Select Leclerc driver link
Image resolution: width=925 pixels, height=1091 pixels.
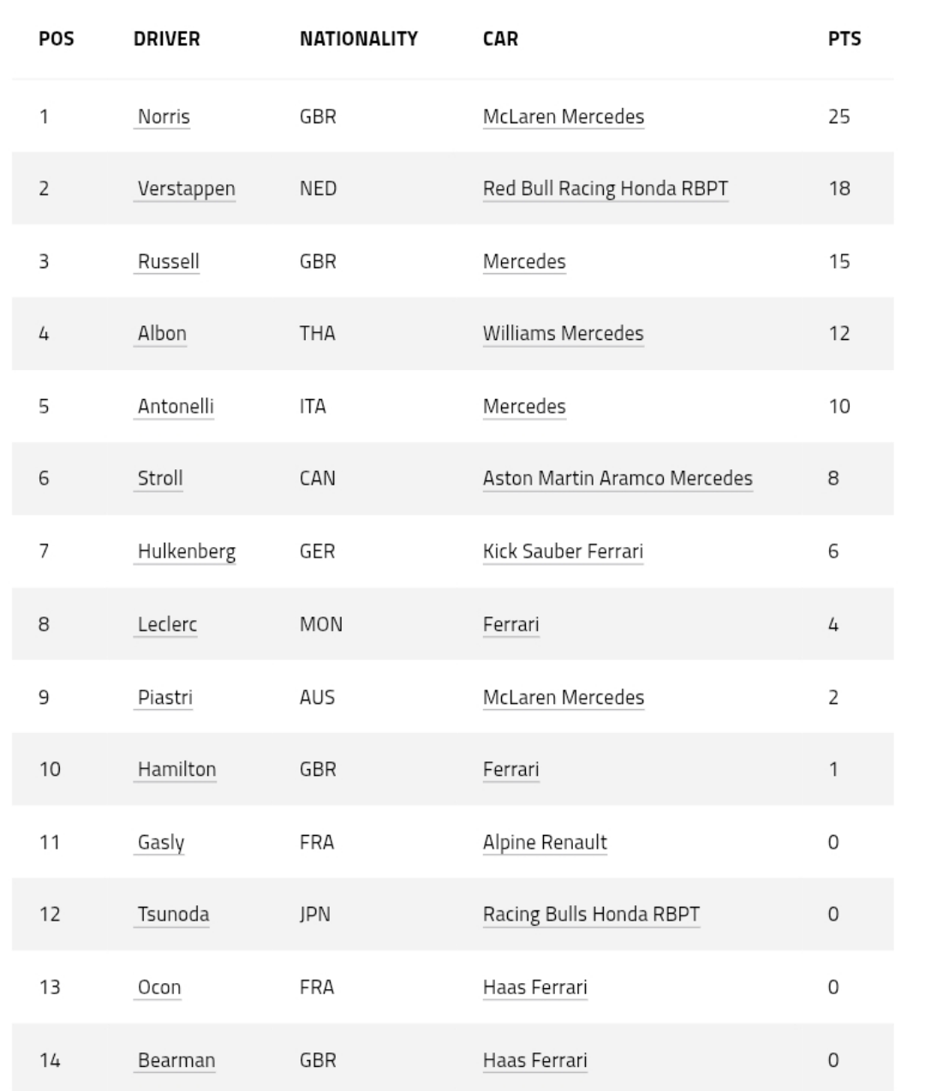[167, 624]
